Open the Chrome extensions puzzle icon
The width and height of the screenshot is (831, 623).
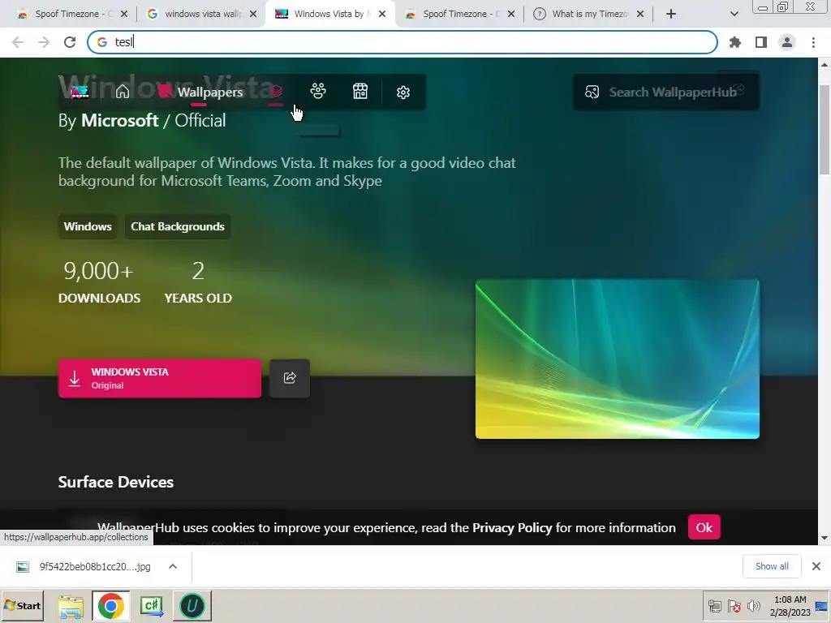(735, 42)
